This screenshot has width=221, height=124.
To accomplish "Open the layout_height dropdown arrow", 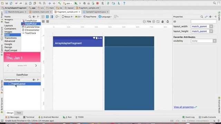I will (x=211, y=31).
